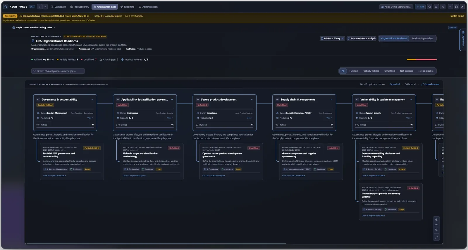Click the Beta registry badge
This screenshot has height=250, width=468.
point(10,16)
